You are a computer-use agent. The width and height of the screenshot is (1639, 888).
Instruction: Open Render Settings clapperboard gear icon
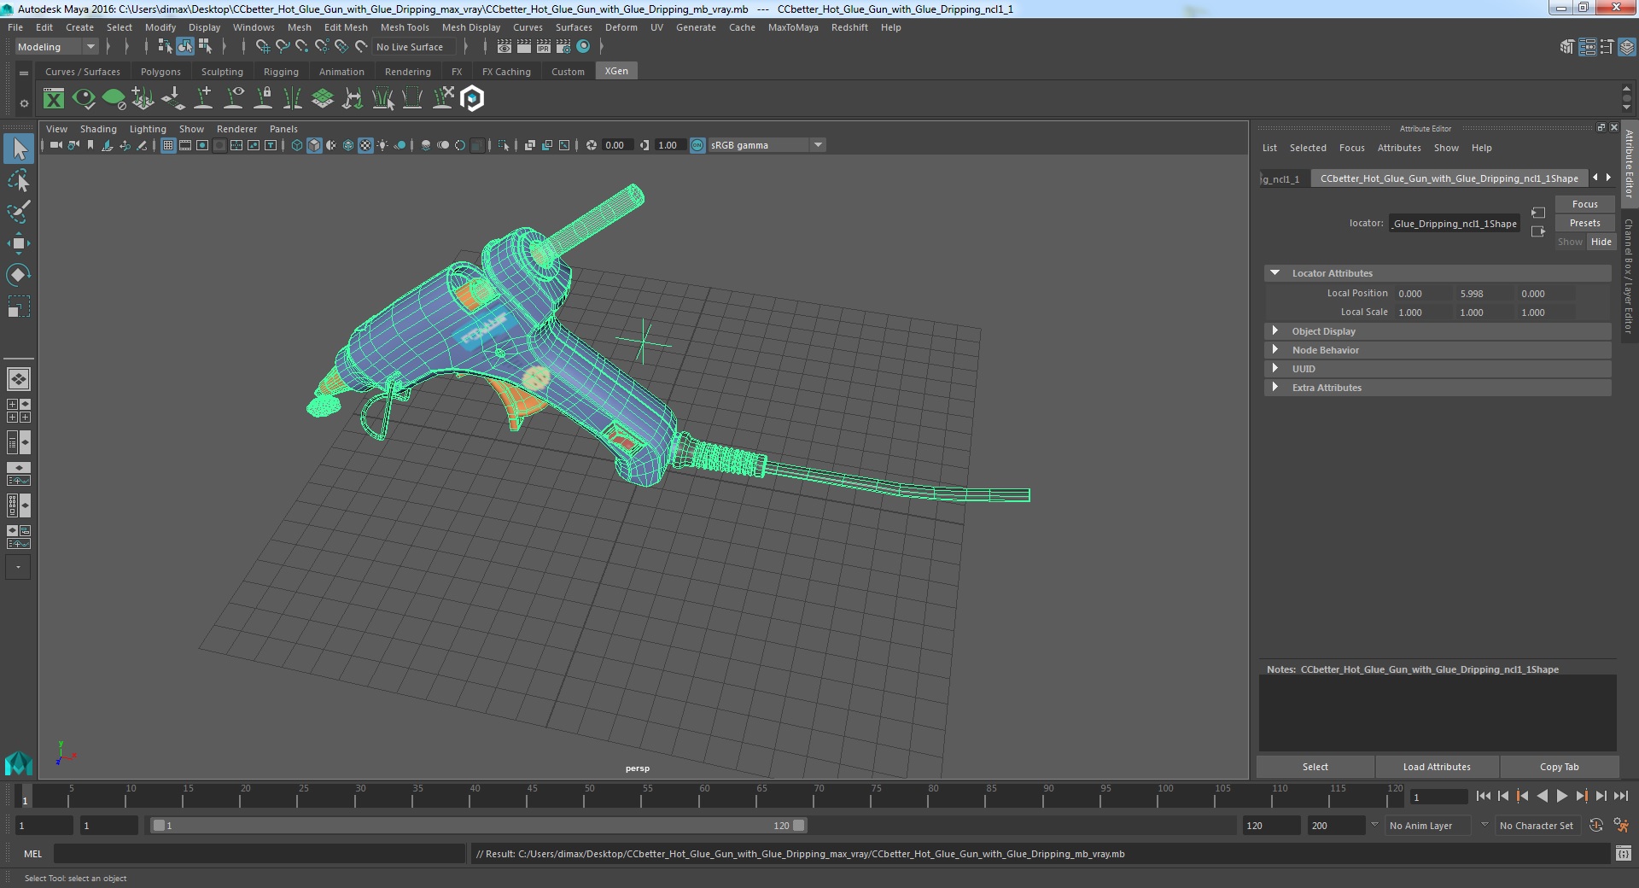click(x=563, y=47)
